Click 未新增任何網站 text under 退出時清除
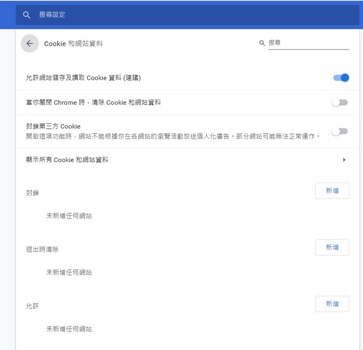This screenshot has height=350, width=363. click(69, 272)
